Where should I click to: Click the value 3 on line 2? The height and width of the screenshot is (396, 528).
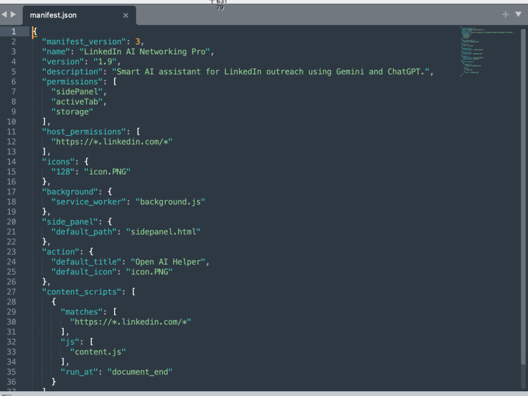tap(137, 42)
